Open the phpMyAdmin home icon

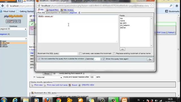point(8,22)
